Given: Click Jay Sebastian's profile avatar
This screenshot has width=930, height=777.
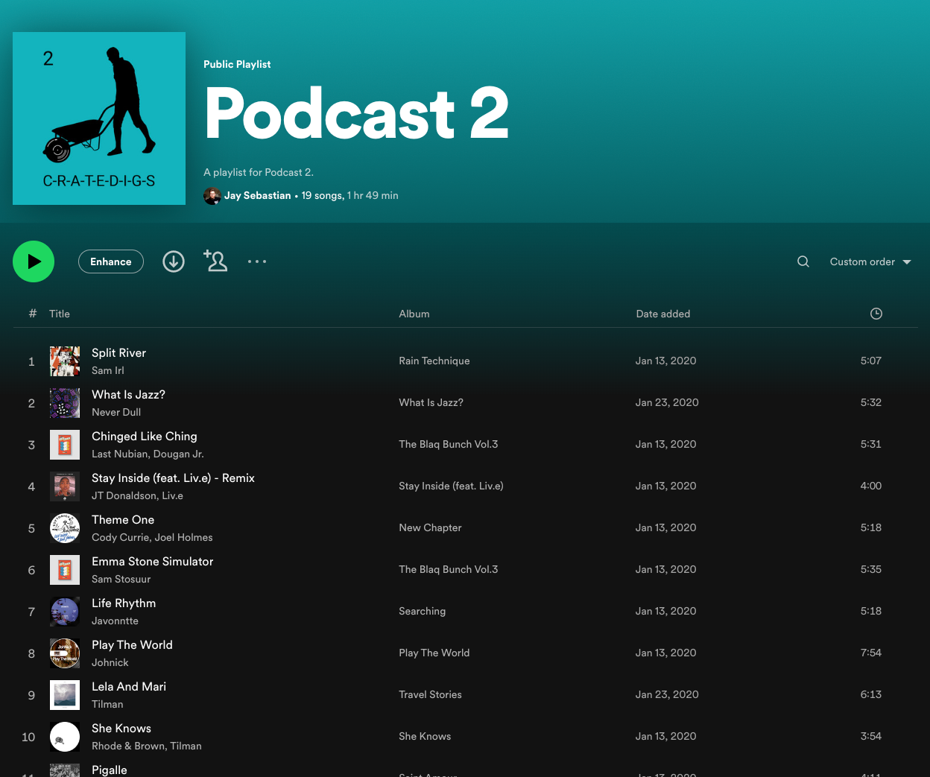Looking at the screenshot, I should 212,196.
